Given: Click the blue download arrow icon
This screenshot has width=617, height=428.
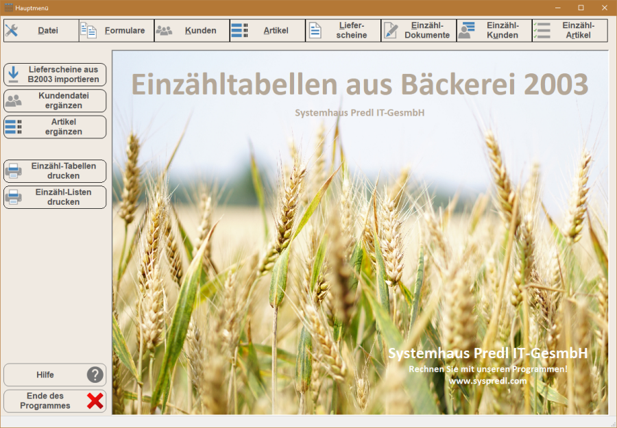Looking at the screenshot, I should [14, 74].
